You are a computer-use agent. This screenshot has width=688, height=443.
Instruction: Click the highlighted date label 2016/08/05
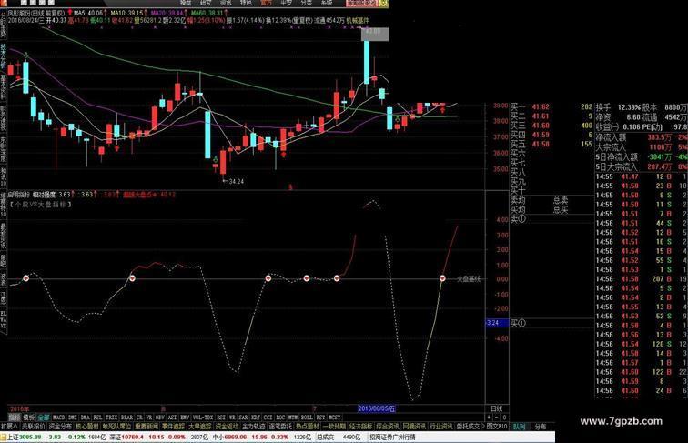pos(376,408)
